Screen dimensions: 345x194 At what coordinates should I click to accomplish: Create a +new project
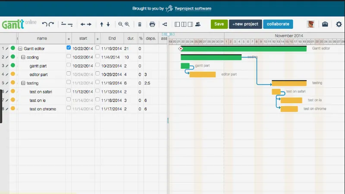(x=245, y=24)
